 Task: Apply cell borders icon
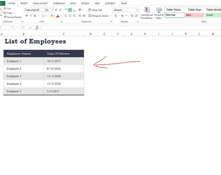pos(43,16)
